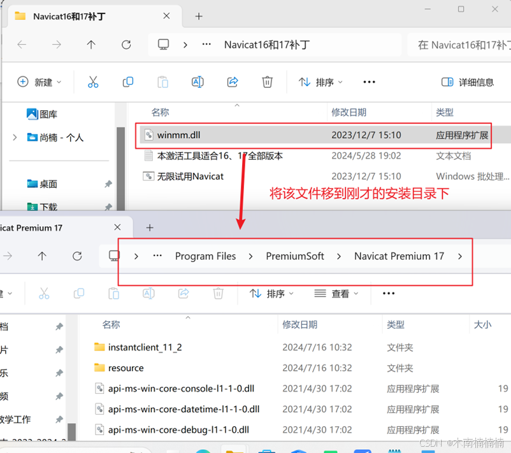Click Cut icon in Navicat Premium 17 toolbar

(44, 293)
